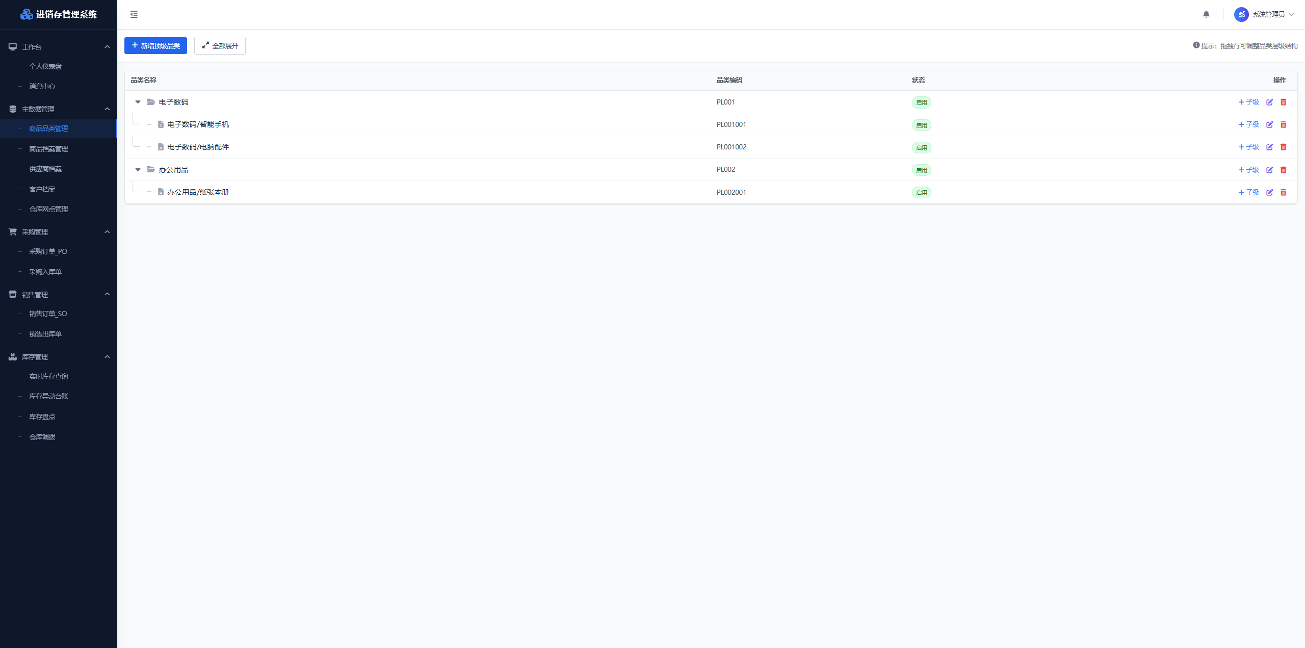The width and height of the screenshot is (1305, 648).
Task: Click the 品类编码 column header
Action: [x=729, y=80]
